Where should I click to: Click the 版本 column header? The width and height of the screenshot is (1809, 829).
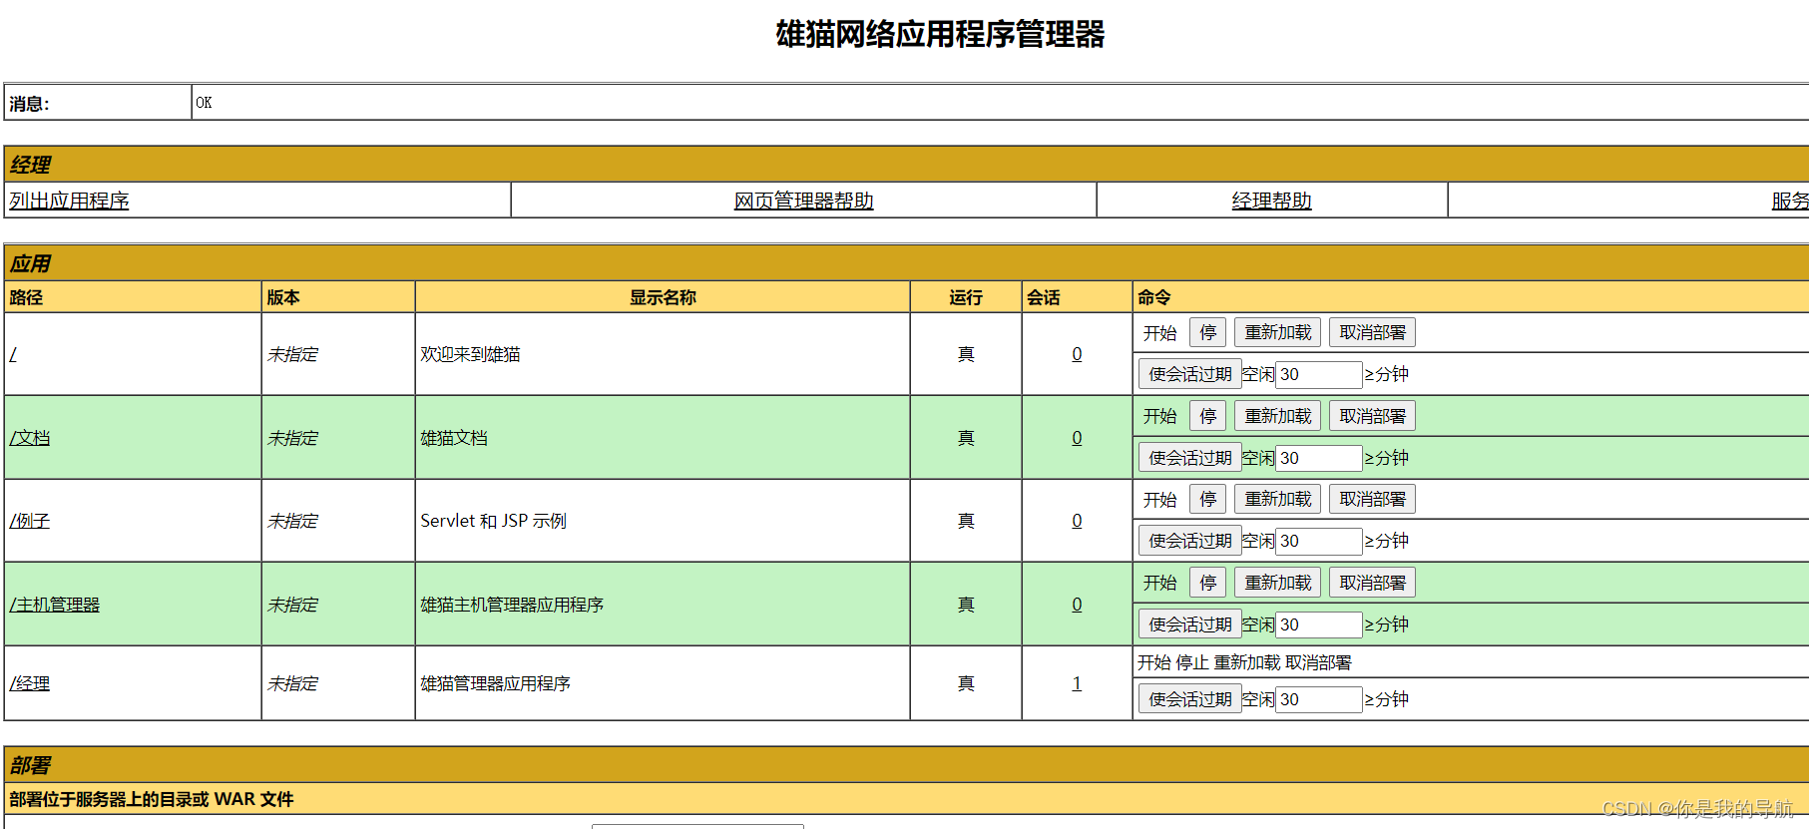[283, 297]
